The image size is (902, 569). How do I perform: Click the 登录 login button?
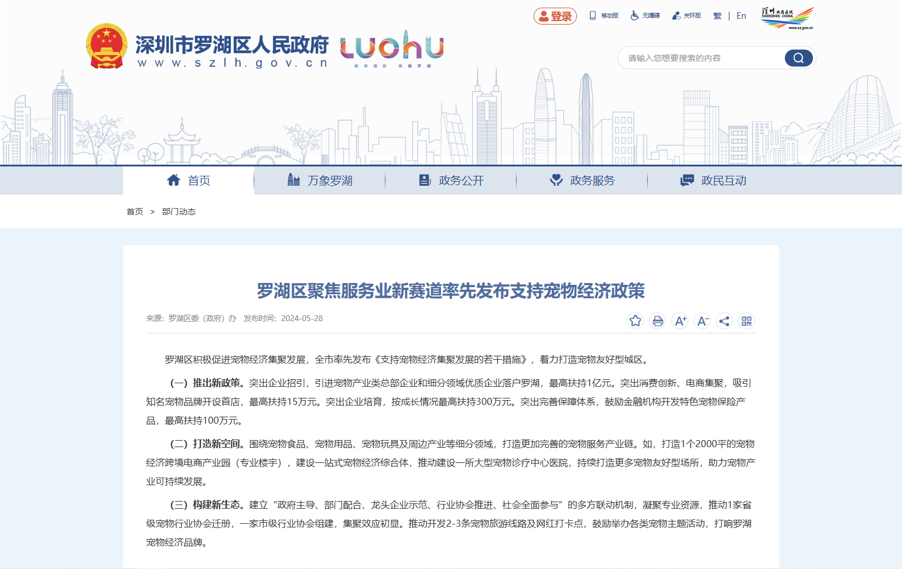coord(555,16)
